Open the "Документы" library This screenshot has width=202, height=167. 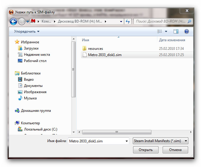pos(33,86)
